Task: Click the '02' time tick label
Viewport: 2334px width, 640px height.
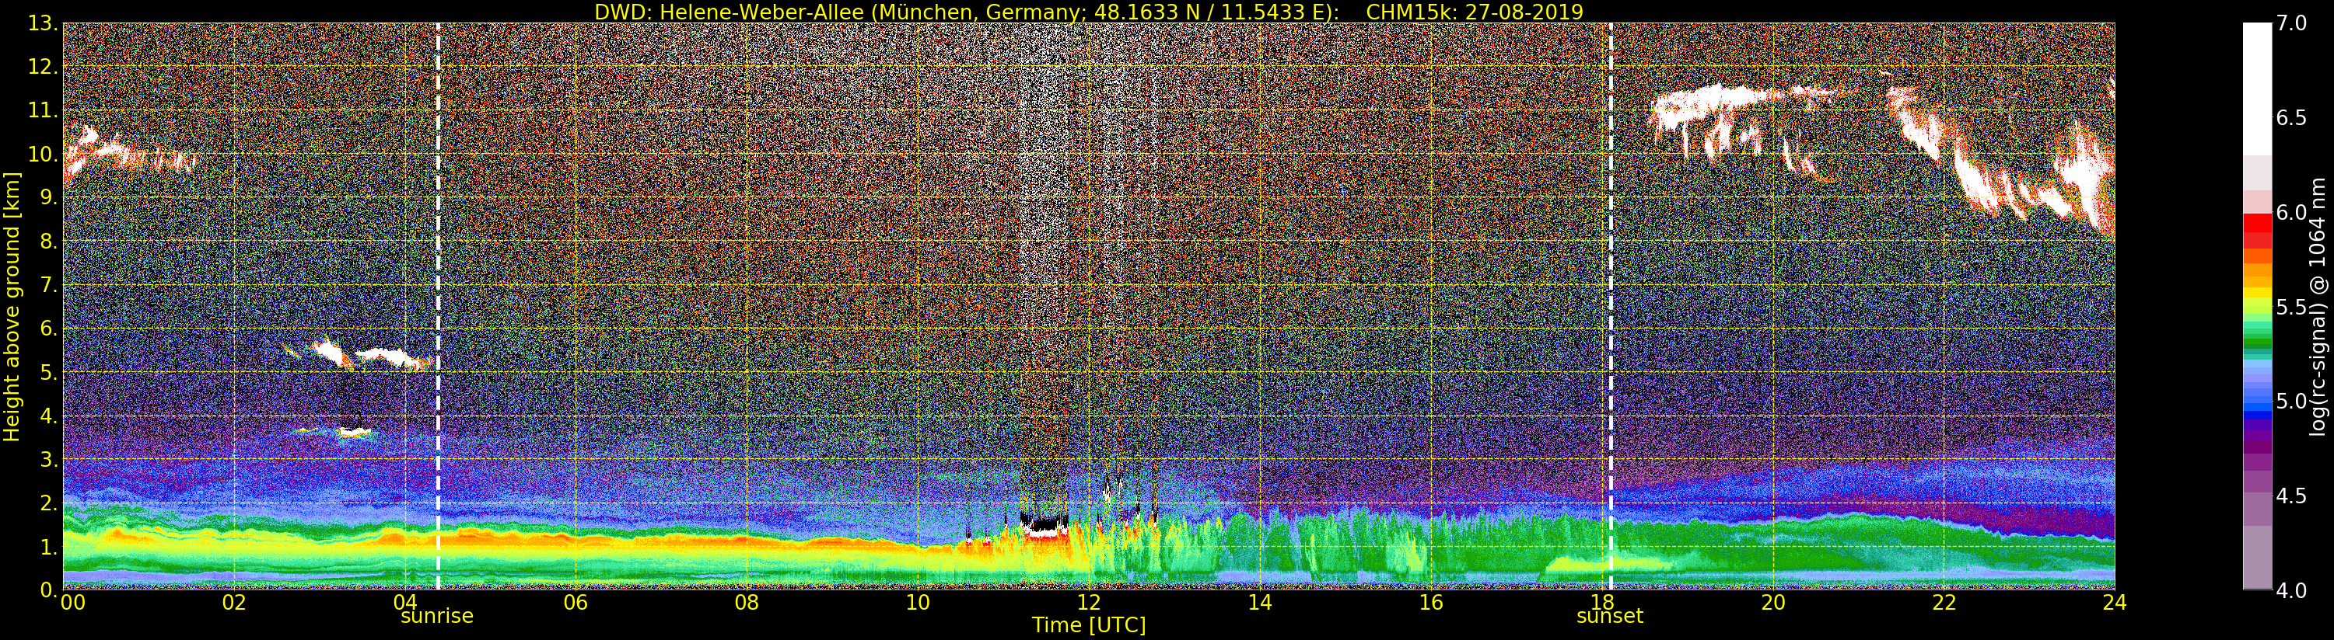Action: click(x=234, y=602)
